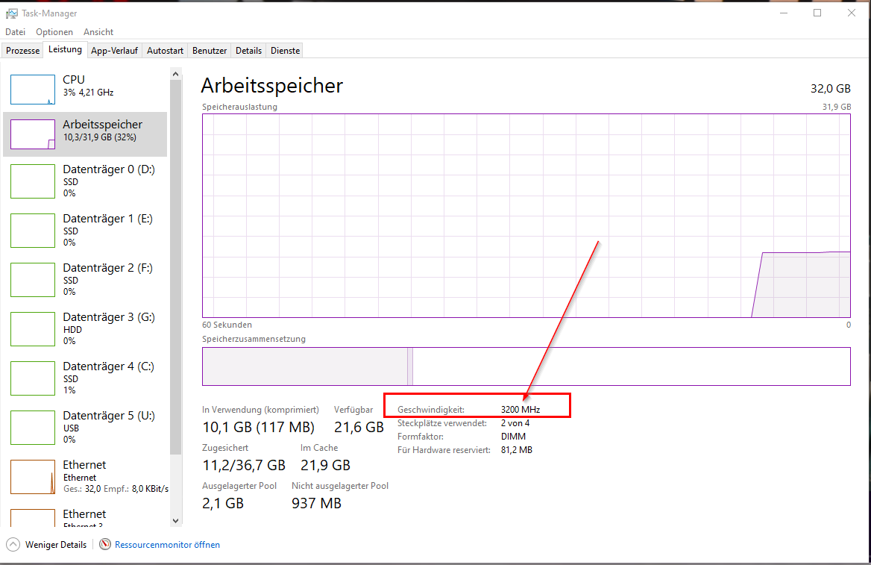This screenshot has height=565, width=871.
Task: Select Datenträger 1 (E:) graph thumbnail
Action: click(x=33, y=231)
